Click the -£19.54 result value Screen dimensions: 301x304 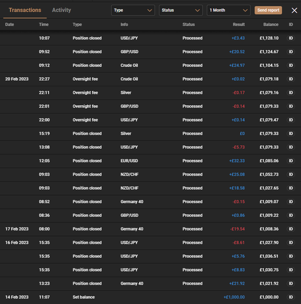(x=238, y=229)
